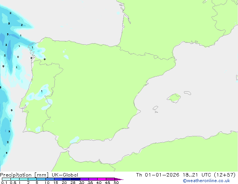Click the above-50 arrow tip of the legend
The height and width of the screenshot is (184, 238).
[119, 179]
